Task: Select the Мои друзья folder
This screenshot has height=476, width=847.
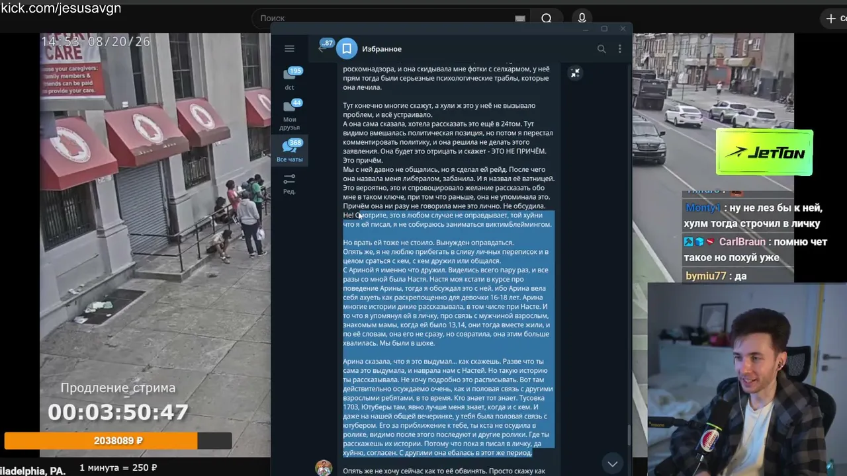Action: point(289,114)
